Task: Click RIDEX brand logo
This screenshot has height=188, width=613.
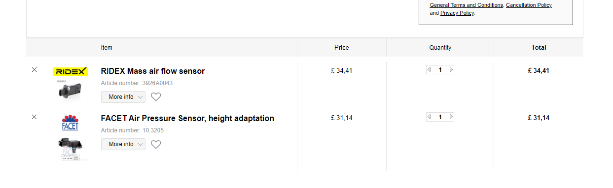Action: (x=71, y=72)
